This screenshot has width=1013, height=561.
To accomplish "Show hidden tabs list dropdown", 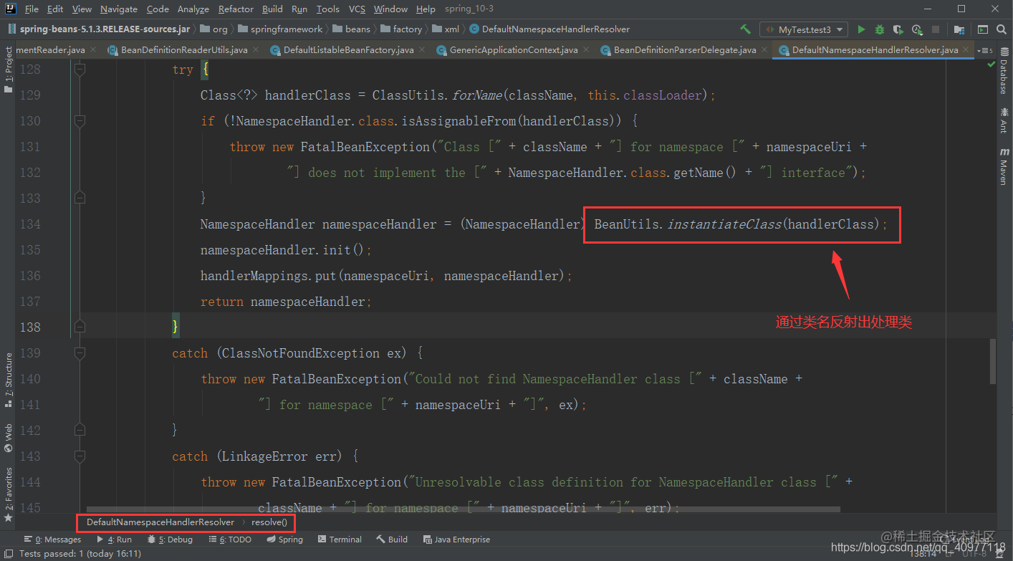I will pyautogui.click(x=986, y=50).
